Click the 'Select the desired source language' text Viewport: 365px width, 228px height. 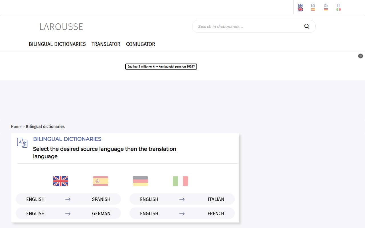[x=105, y=152]
